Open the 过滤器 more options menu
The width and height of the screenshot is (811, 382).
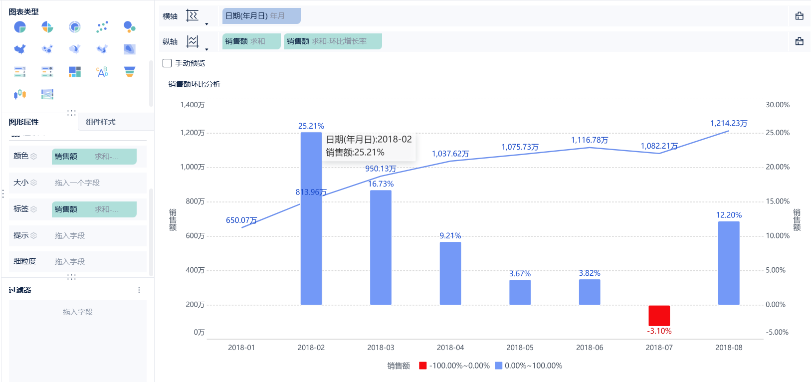tap(139, 290)
